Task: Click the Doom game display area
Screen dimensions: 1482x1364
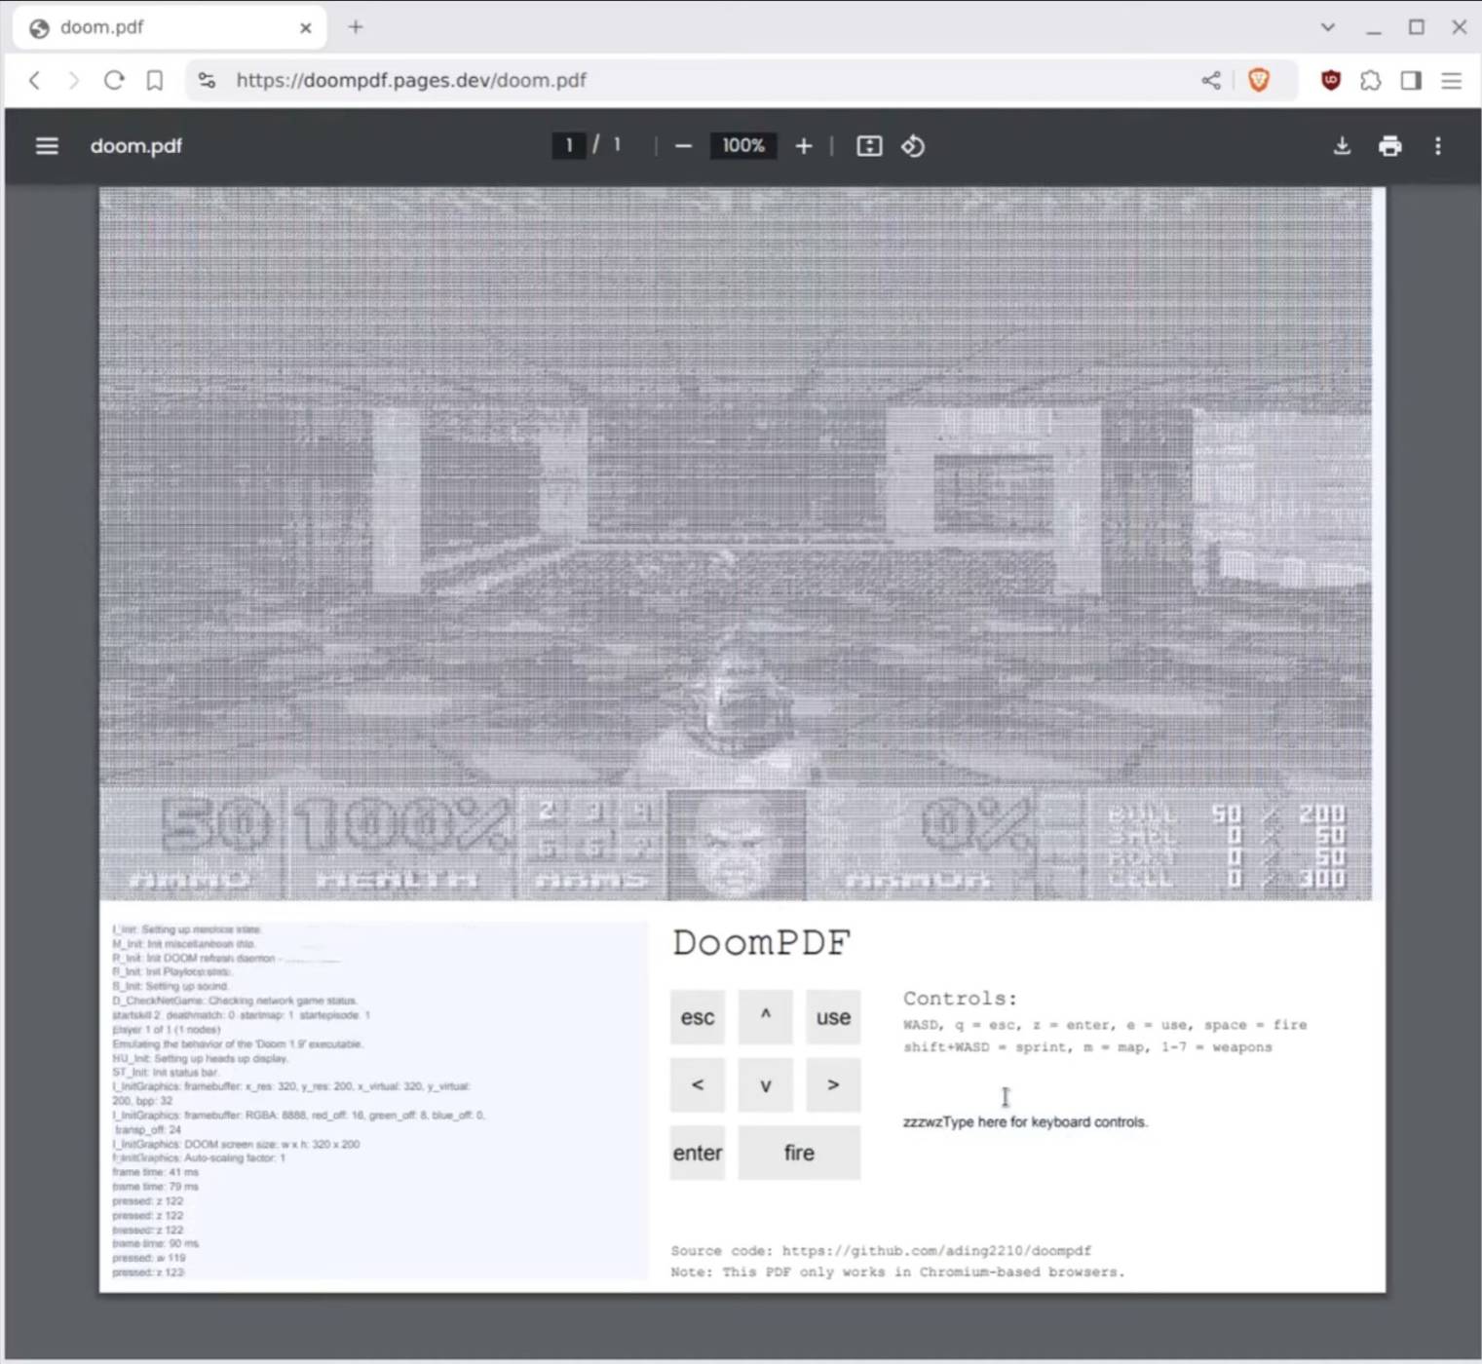Action: coord(736,544)
